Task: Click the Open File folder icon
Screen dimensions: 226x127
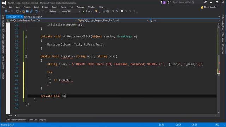Action: [x=23, y=11]
